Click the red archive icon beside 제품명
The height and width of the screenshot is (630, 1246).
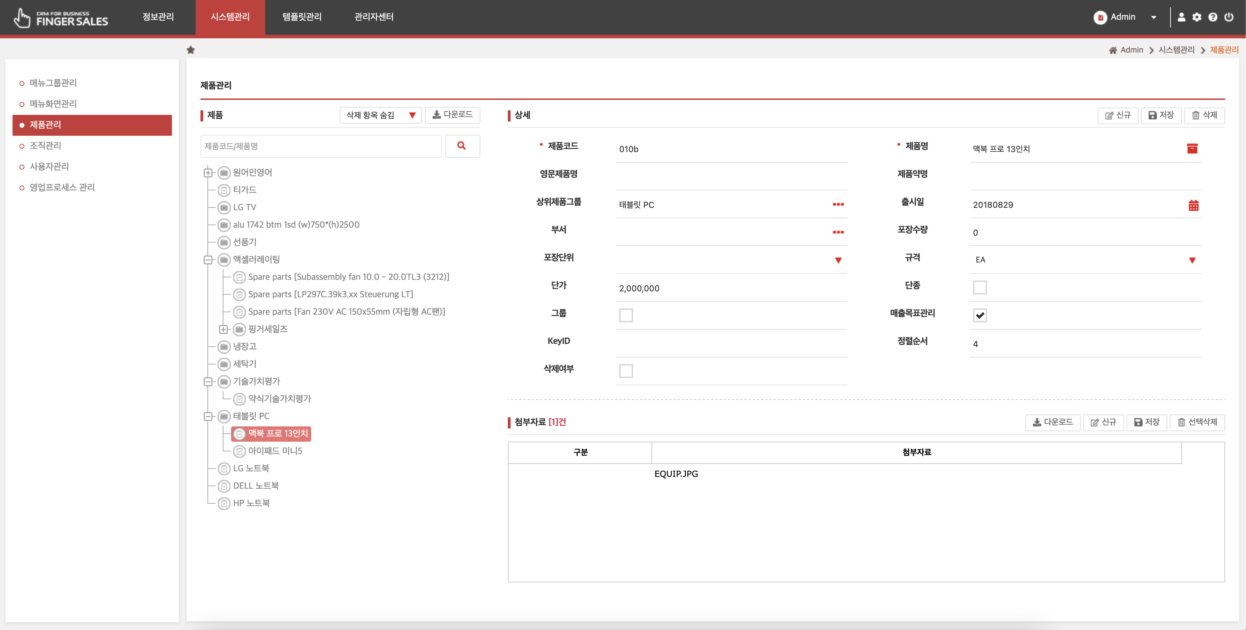(x=1192, y=149)
